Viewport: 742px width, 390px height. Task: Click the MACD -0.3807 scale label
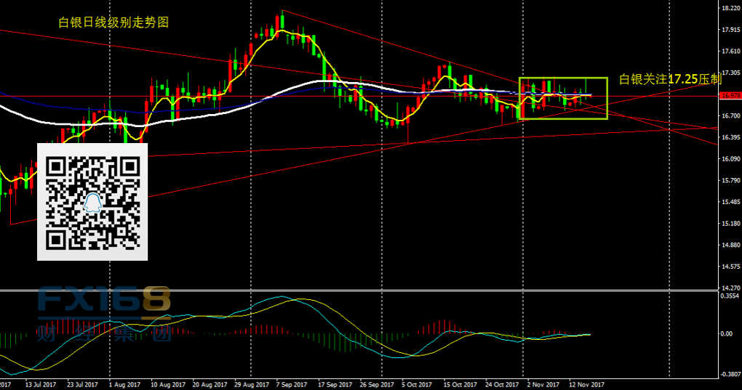click(729, 375)
